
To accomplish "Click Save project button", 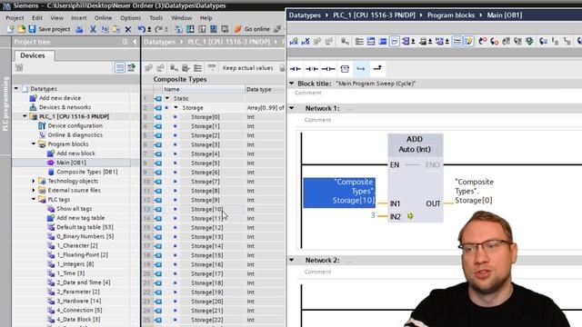I will click(50, 29).
